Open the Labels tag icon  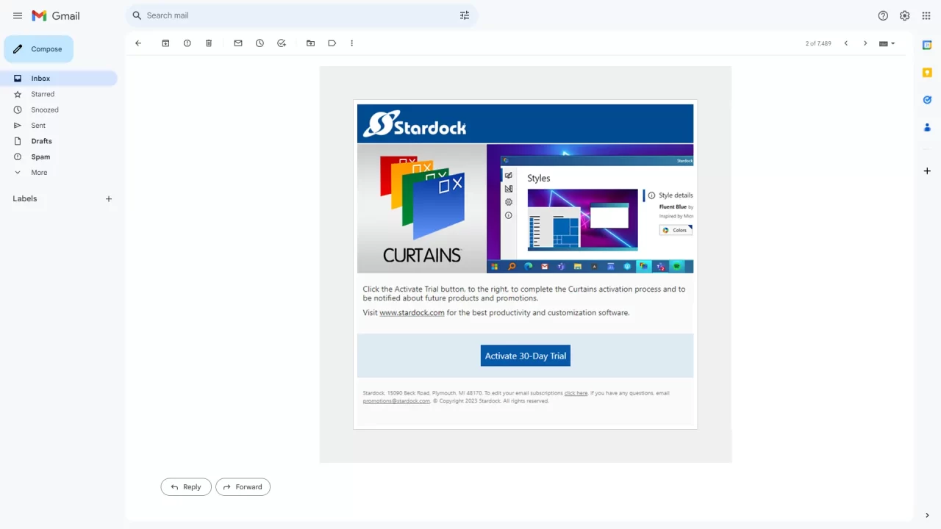coord(332,43)
